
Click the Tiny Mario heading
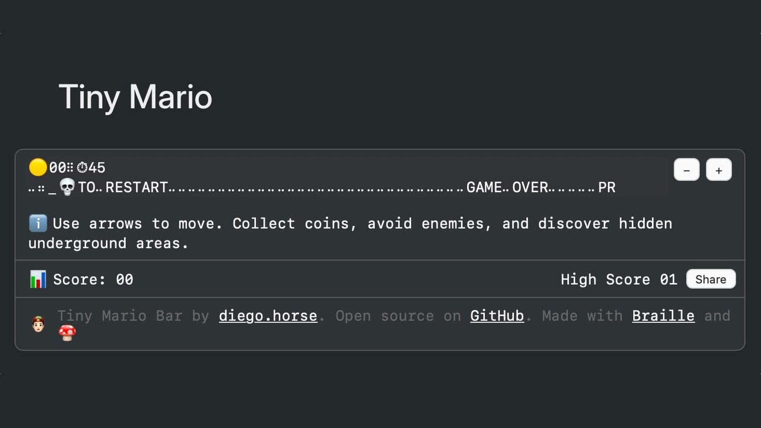(x=135, y=97)
